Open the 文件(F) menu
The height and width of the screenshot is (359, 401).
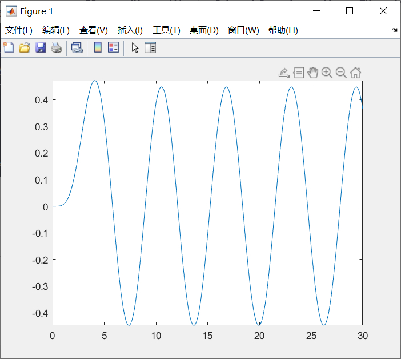click(19, 30)
